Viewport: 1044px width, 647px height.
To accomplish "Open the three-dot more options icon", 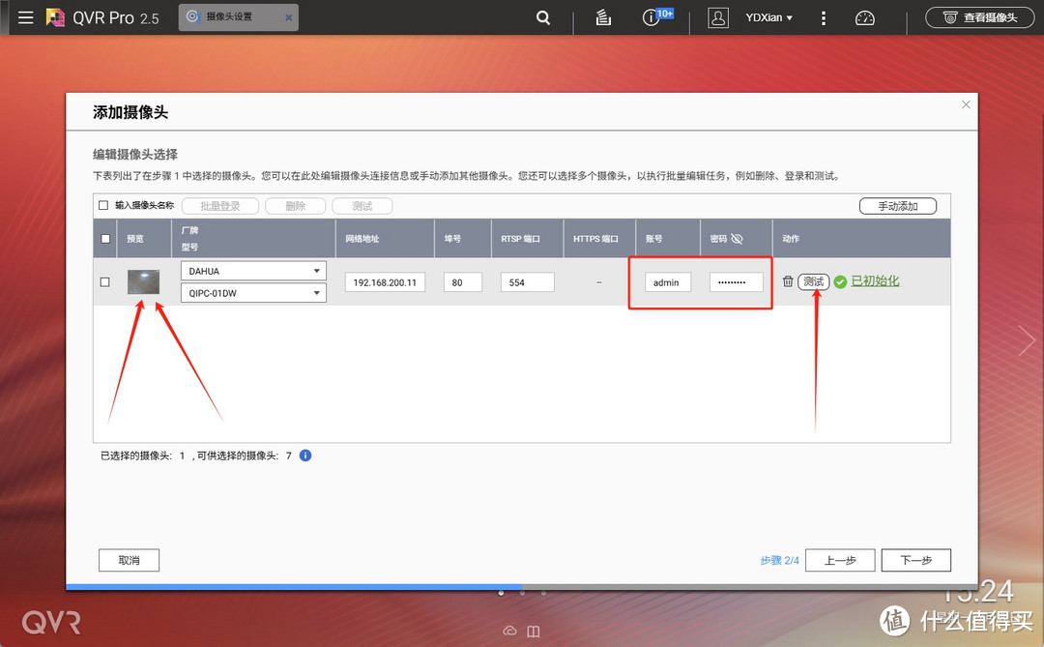I will (823, 16).
